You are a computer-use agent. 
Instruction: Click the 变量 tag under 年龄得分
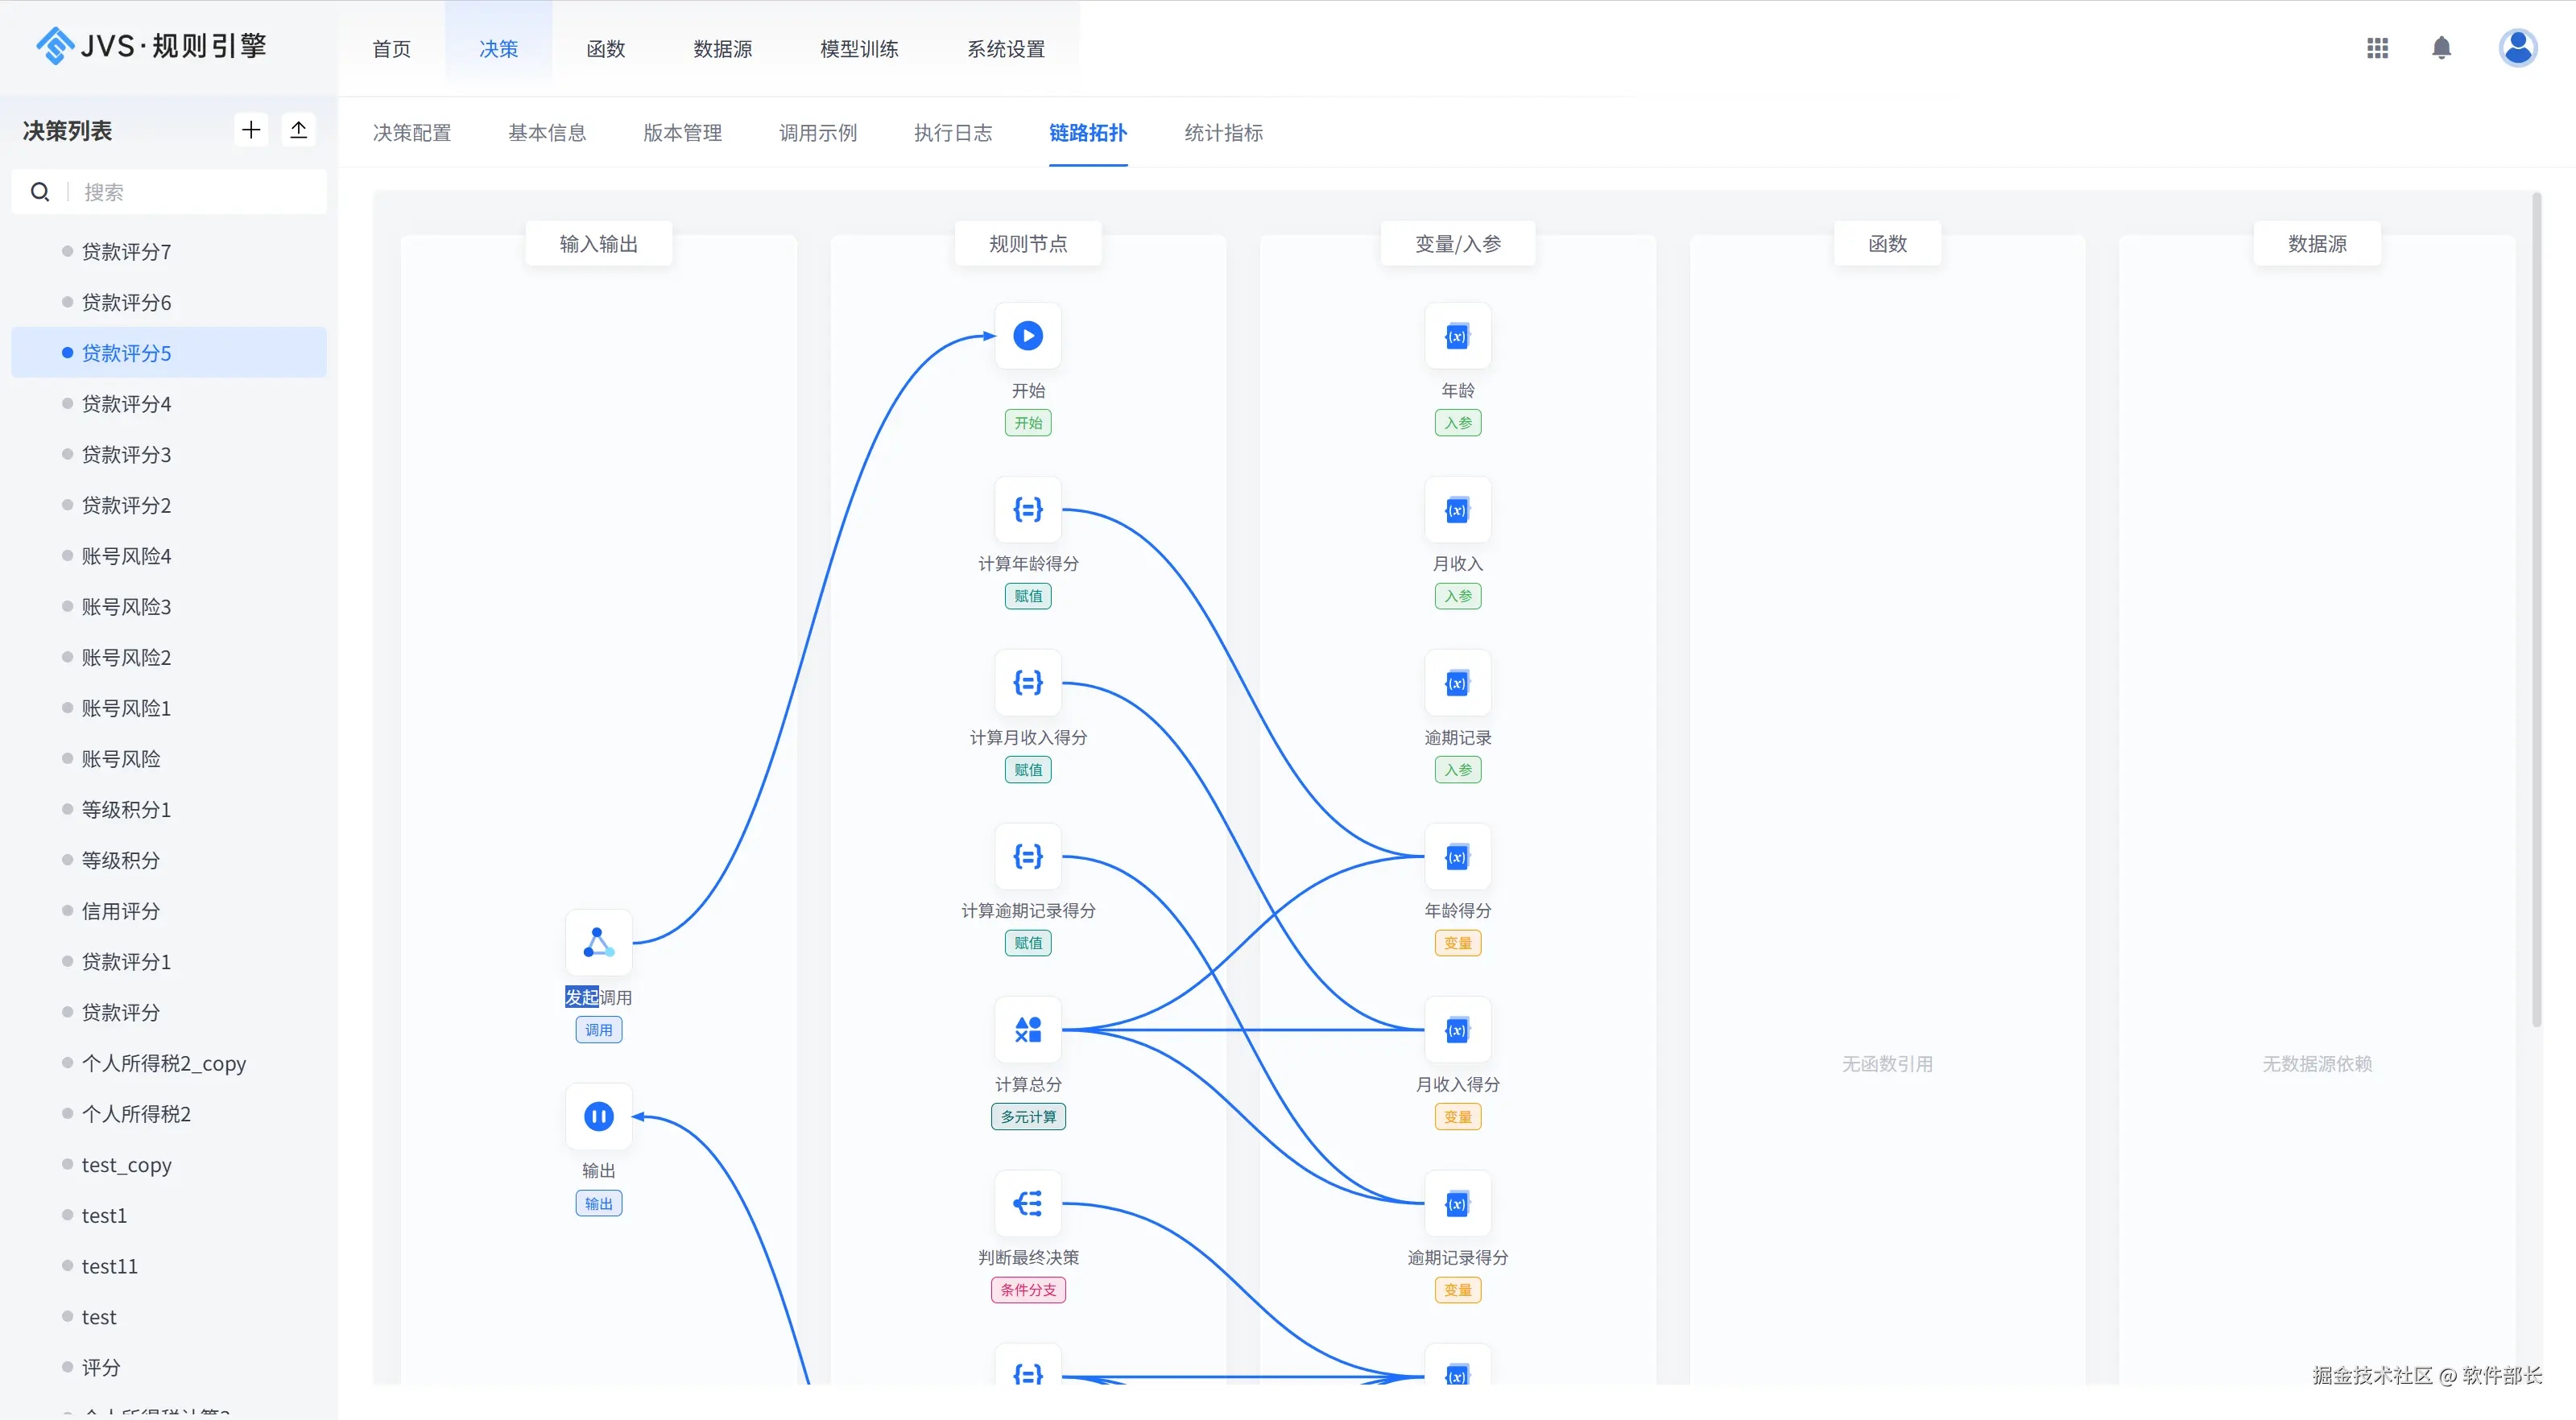[x=1458, y=943]
